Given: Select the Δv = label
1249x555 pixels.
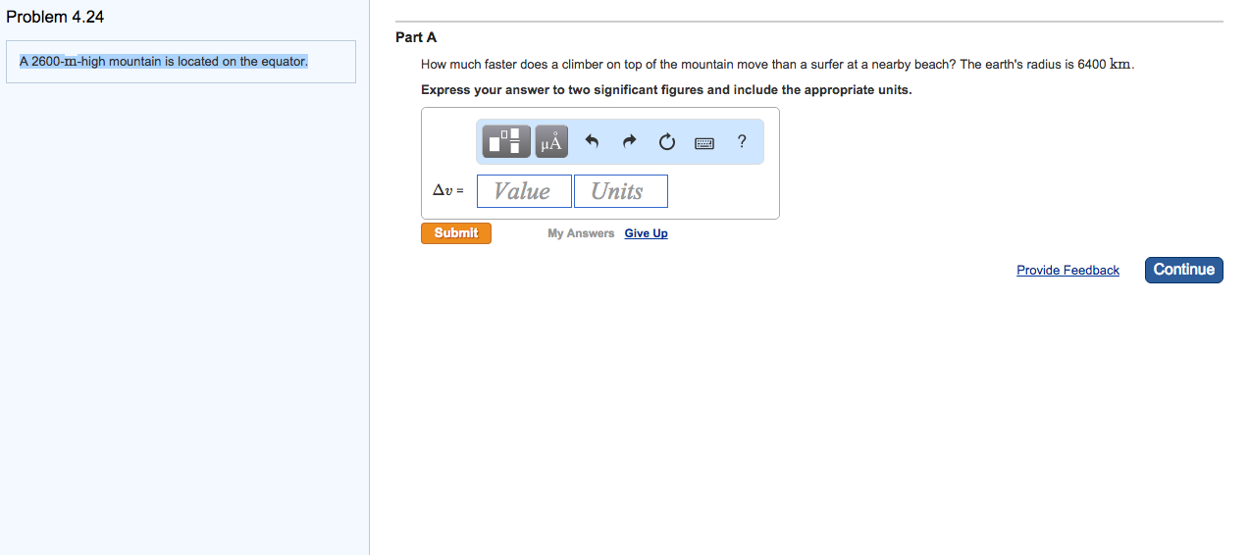Looking at the screenshot, I should 448,191.
